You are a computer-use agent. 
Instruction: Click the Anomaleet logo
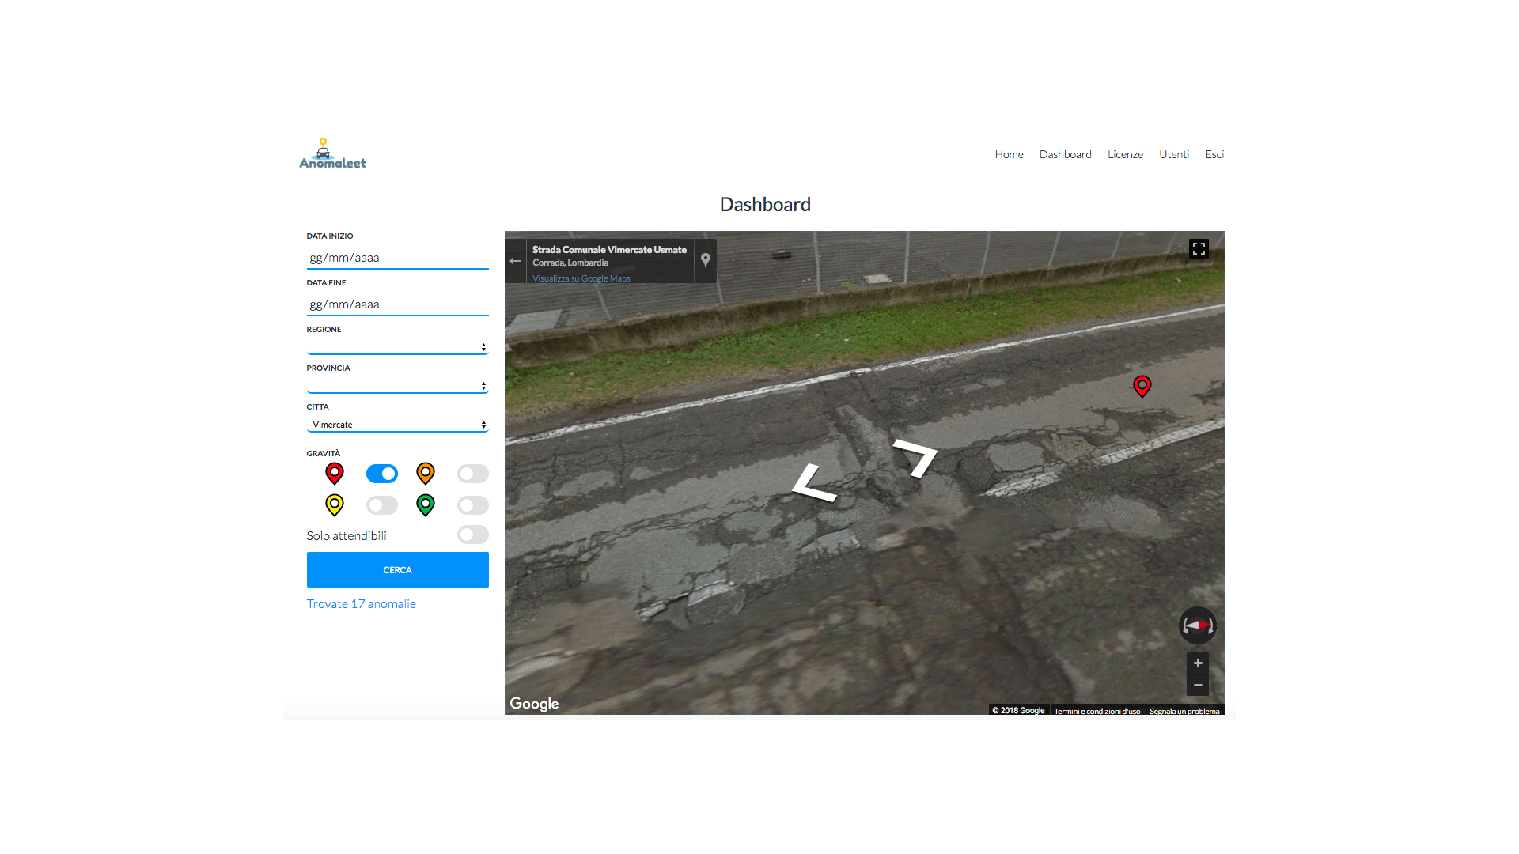click(x=332, y=155)
